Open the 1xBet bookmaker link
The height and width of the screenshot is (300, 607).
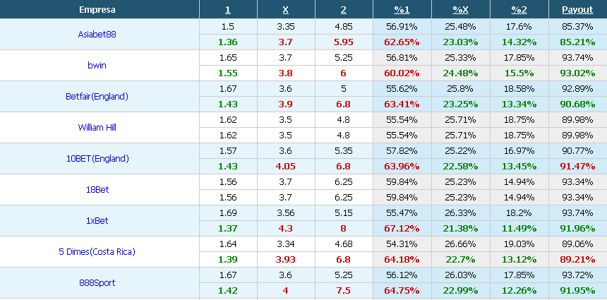point(97,221)
